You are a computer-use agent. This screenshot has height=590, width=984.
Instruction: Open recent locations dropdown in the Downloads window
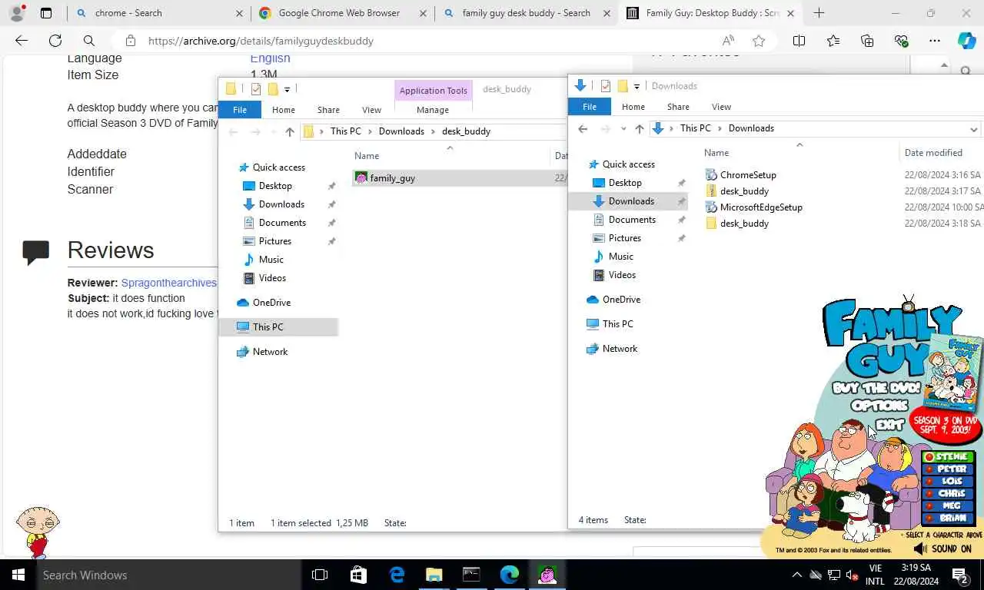[x=623, y=128]
